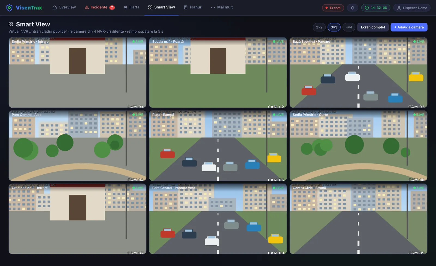436x266 pixels.
Task: Click the Virtual NVR description text
Action: (x=86, y=32)
